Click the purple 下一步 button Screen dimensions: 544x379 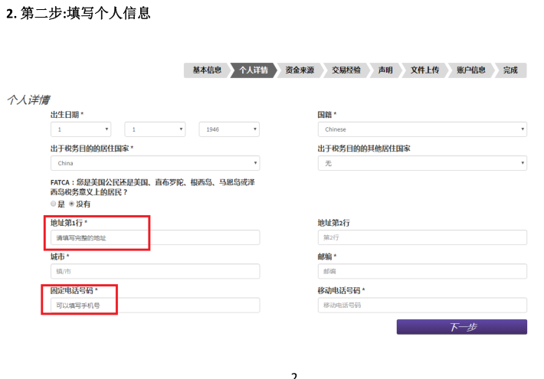coord(461,327)
